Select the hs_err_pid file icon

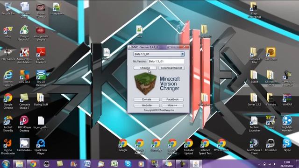point(41,122)
